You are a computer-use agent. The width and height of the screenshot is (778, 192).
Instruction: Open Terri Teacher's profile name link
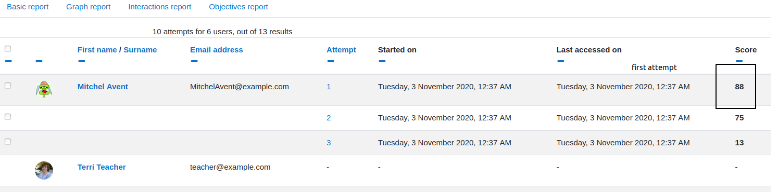click(102, 167)
